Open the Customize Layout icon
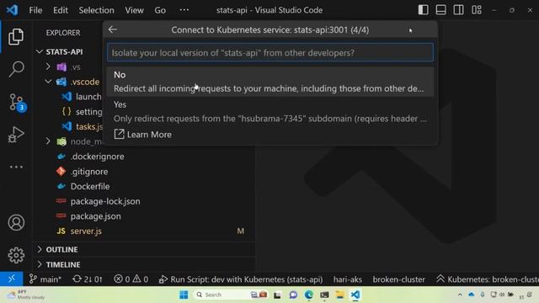The height and width of the screenshot is (303, 539). point(477,10)
